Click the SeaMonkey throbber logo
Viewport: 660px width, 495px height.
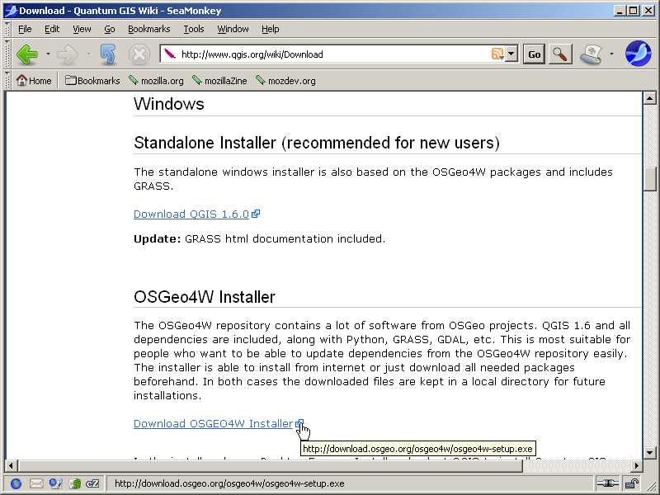pos(638,54)
